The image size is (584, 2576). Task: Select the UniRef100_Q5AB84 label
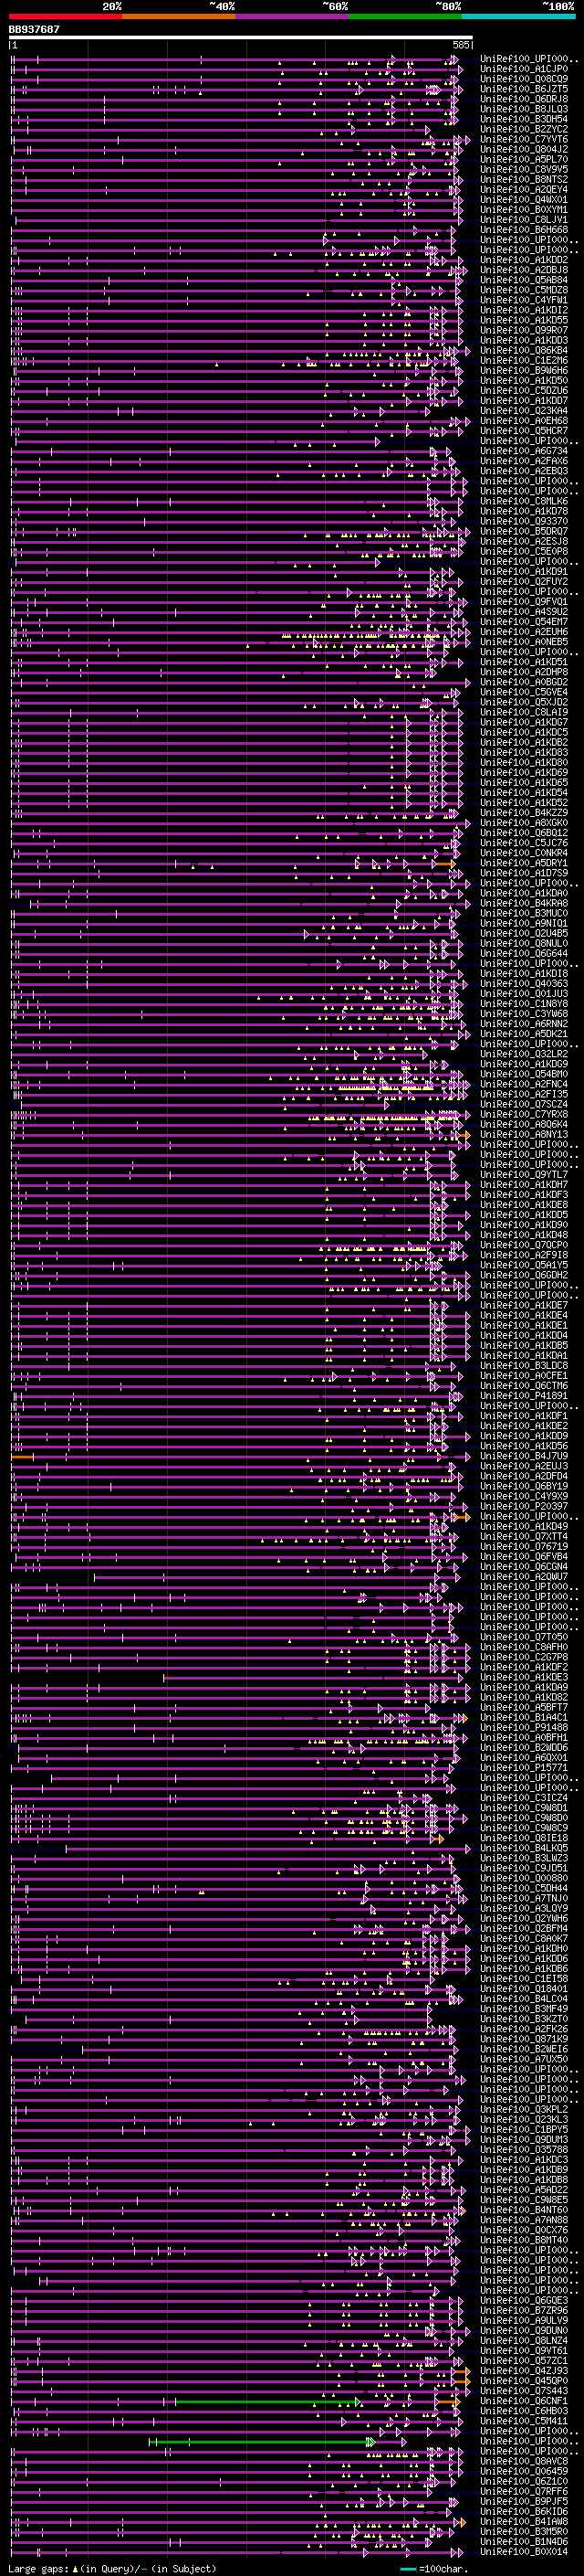click(524, 280)
